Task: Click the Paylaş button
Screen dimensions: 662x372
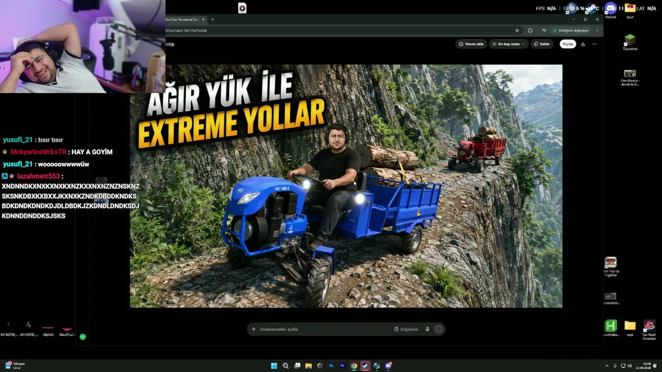Action: (568, 44)
